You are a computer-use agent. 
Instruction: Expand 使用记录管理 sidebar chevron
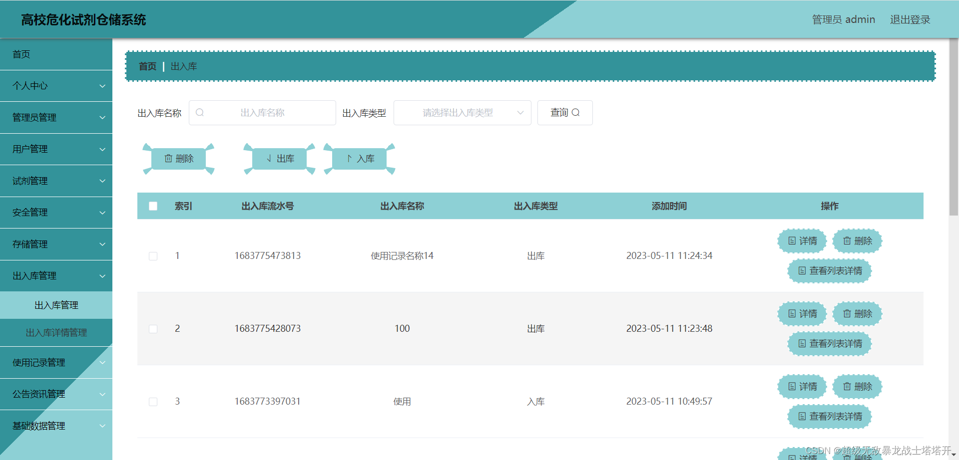pos(102,363)
